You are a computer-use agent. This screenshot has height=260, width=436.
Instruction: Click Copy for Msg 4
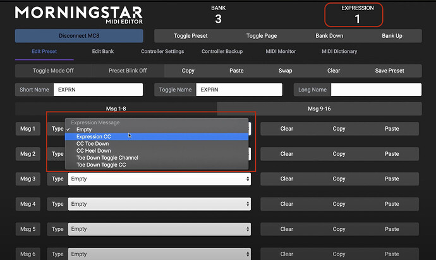pos(339,204)
